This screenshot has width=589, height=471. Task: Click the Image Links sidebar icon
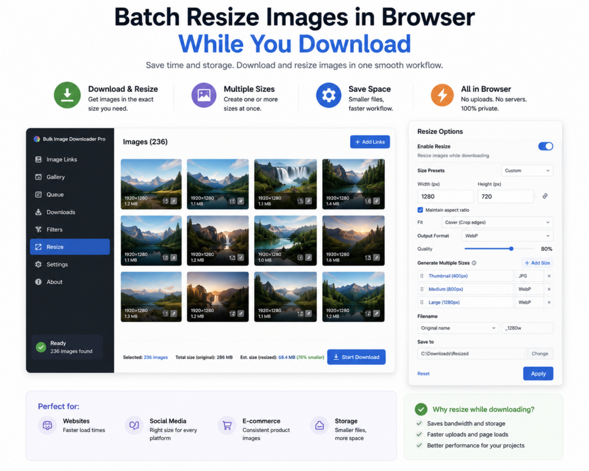tap(39, 160)
